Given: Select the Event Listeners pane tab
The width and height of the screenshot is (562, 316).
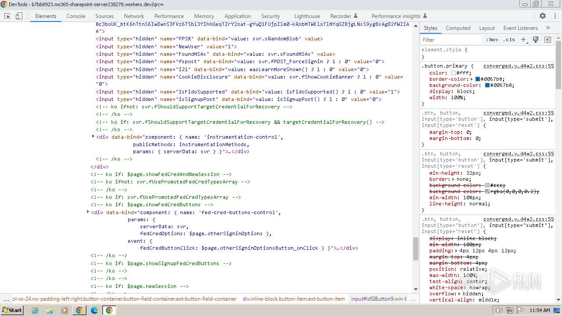Looking at the screenshot, I should (521, 28).
